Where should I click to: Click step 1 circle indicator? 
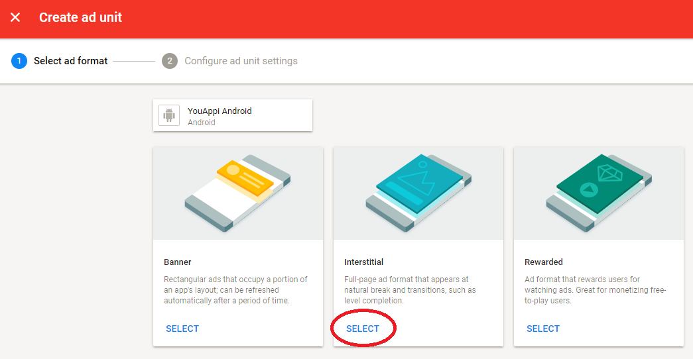pyautogui.click(x=19, y=61)
